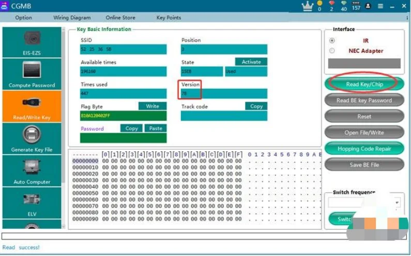
Task: Click the crown VIP icon
Action: pos(308,6)
